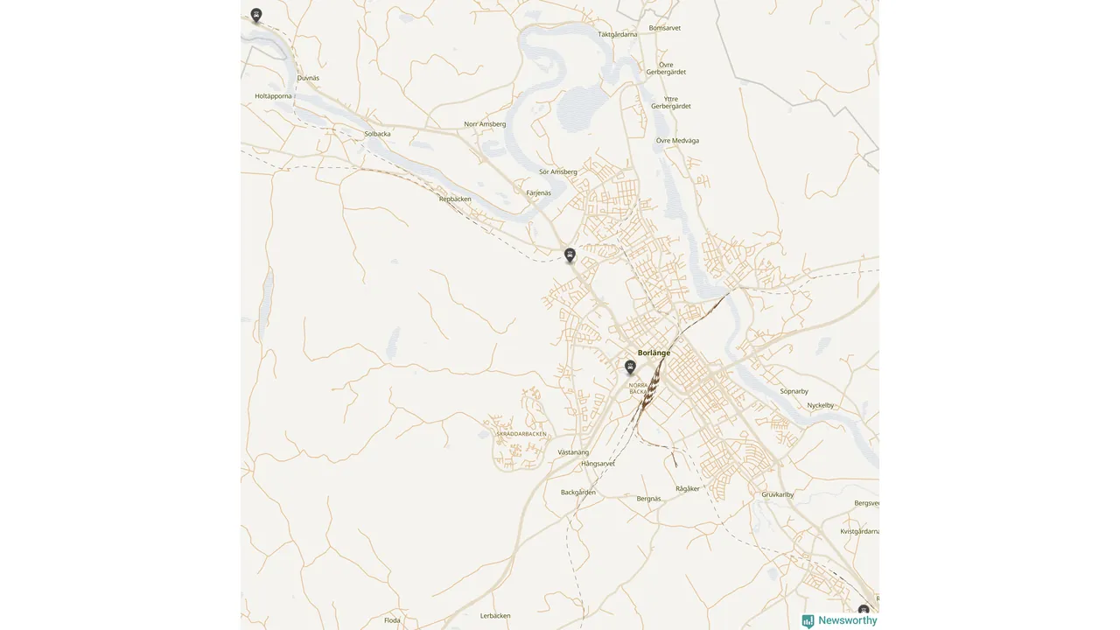Click the Nyckelby label

(x=821, y=405)
